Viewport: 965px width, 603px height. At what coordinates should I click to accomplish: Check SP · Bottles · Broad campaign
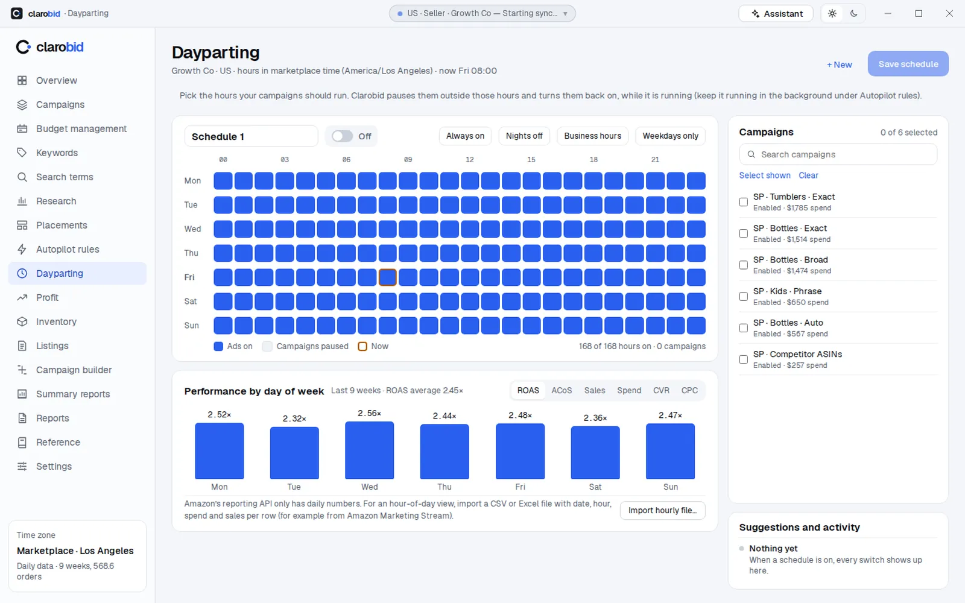[x=744, y=265]
